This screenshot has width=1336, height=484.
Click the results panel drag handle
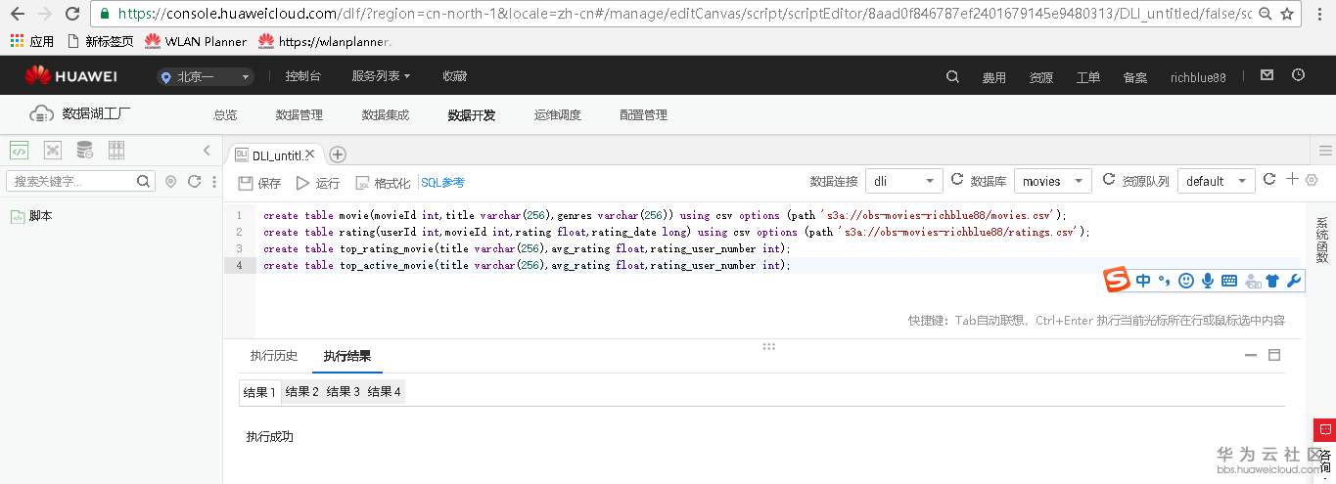point(768,346)
